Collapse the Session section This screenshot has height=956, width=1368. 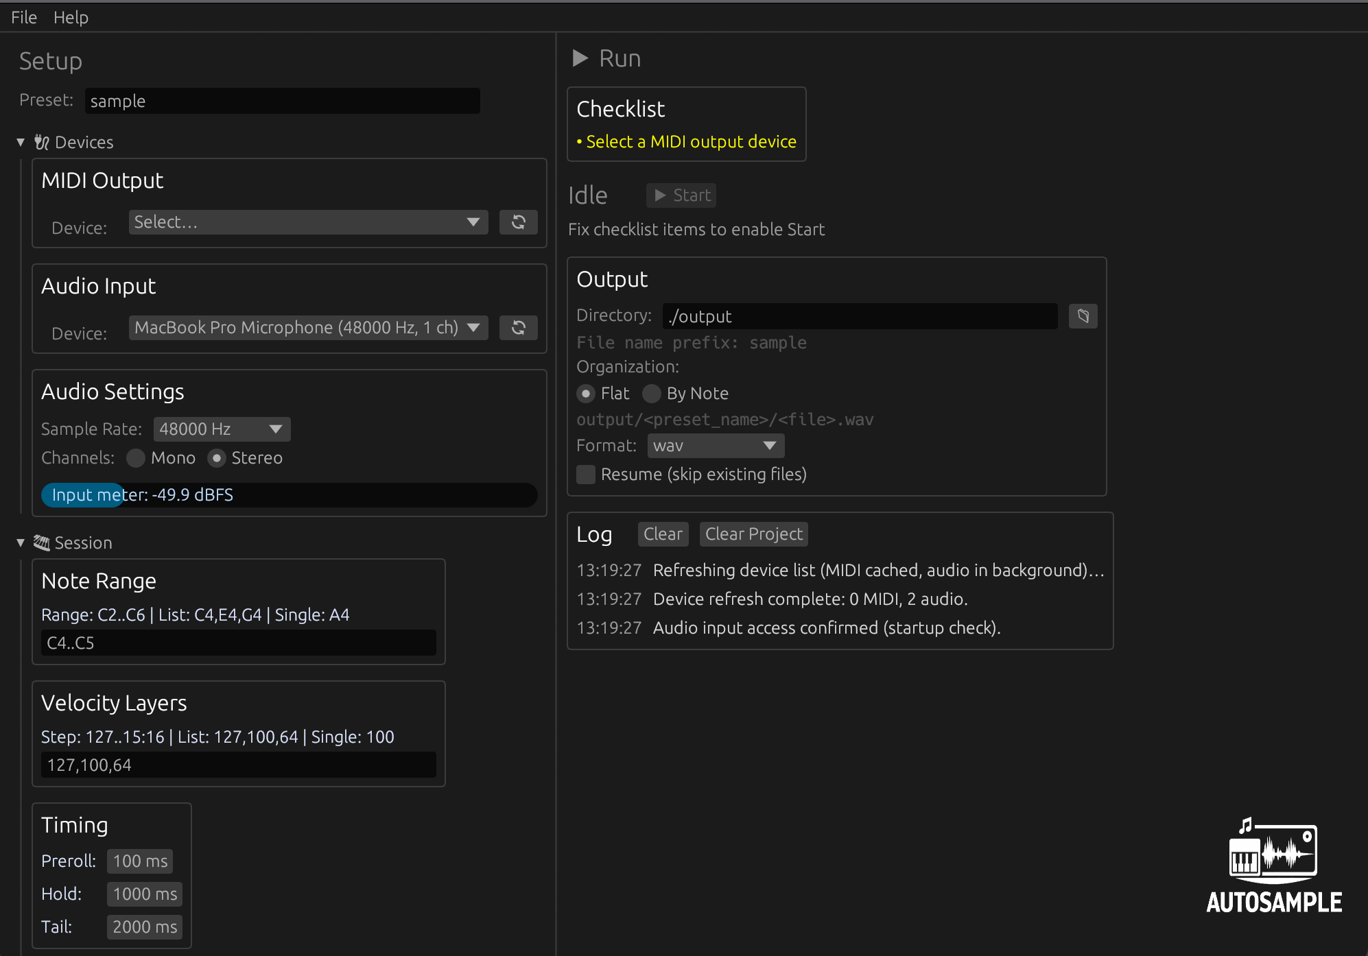click(21, 543)
